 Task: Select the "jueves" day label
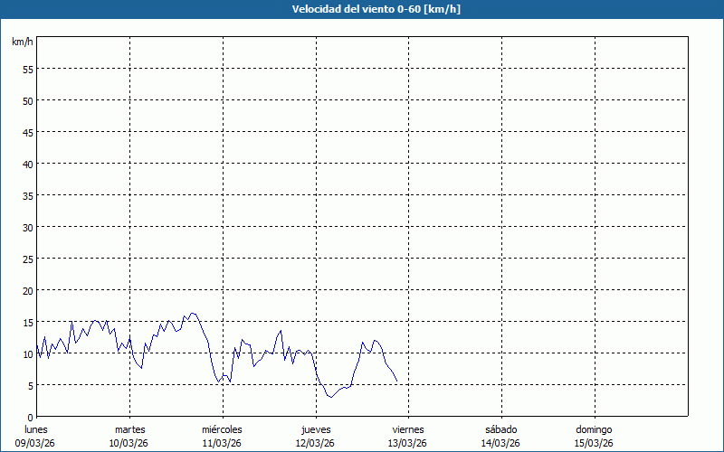(x=315, y=429)
